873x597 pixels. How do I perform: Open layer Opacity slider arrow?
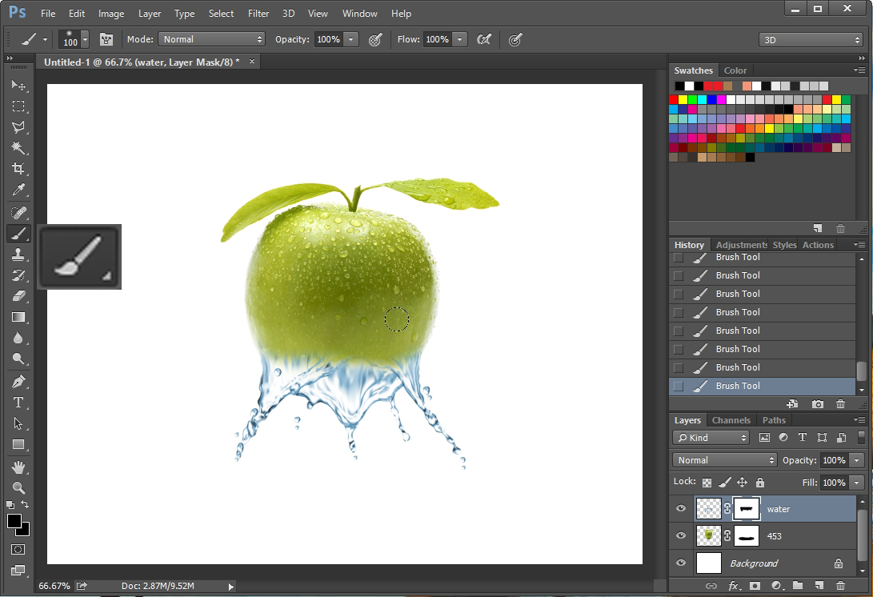click(857, 460)
